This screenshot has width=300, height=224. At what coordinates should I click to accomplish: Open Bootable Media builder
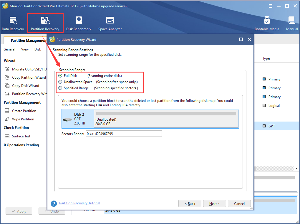(267, 24)
